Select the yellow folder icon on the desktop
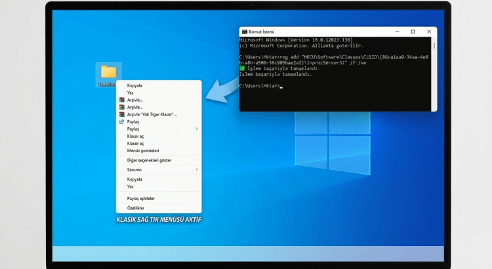 tap(108, 72)
